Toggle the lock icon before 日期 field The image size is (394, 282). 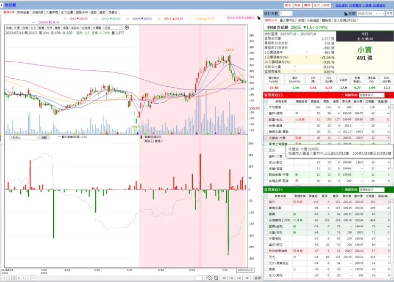tap(346, 13)
